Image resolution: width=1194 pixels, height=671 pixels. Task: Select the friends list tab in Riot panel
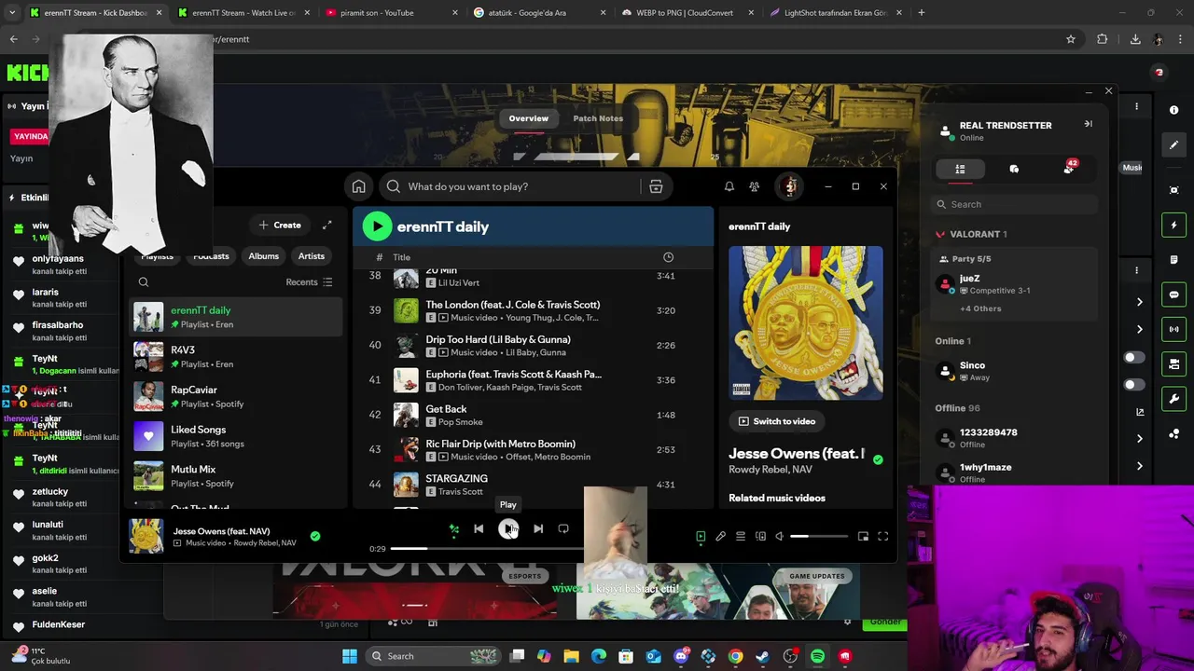[960, 169]
